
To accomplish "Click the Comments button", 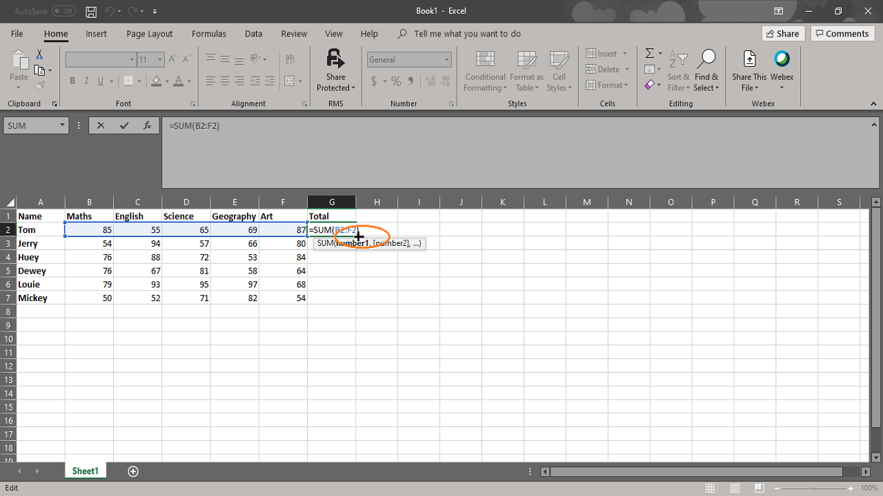I will pyautogui.click(x=842, y=34).
